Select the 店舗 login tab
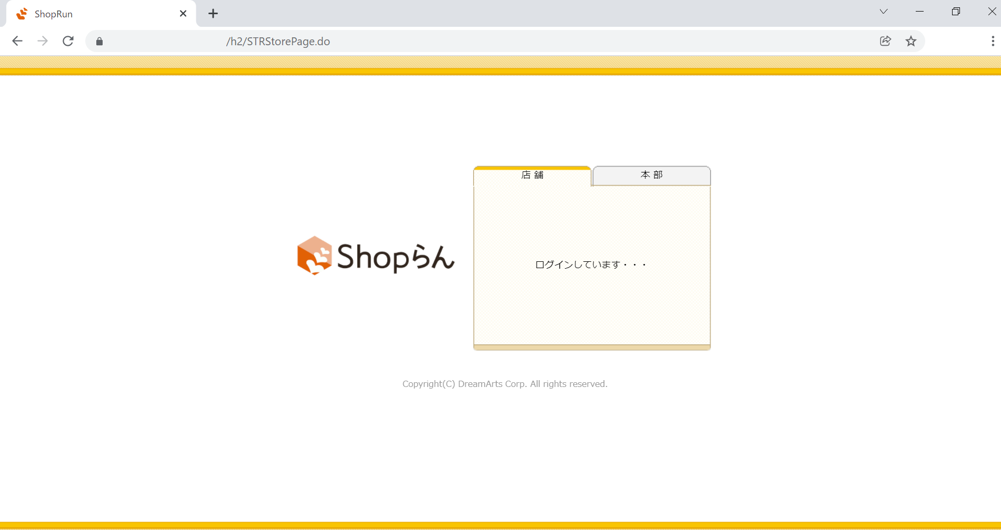Viewport: 1001px width, 530px height. (532, 175)
